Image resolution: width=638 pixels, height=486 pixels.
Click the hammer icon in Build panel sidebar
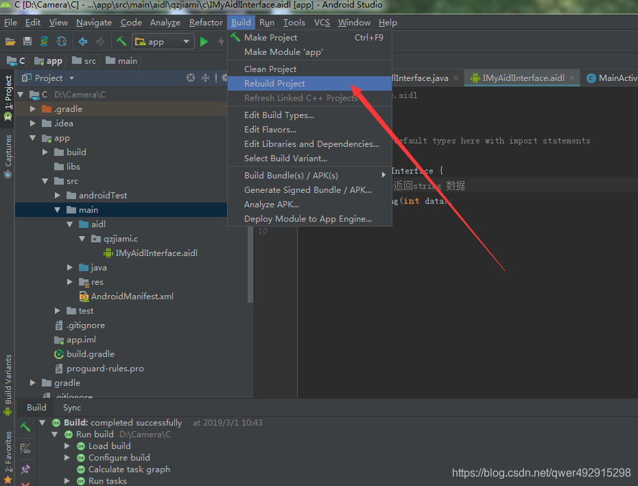click(x=25, y=426)
